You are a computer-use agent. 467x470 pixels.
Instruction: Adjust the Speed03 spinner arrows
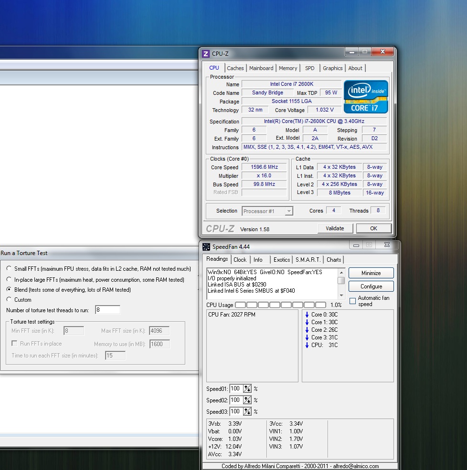pos(247,411)
